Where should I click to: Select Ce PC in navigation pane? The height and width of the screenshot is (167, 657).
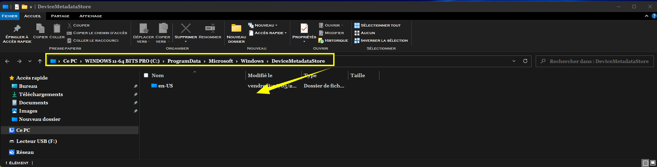69,130
